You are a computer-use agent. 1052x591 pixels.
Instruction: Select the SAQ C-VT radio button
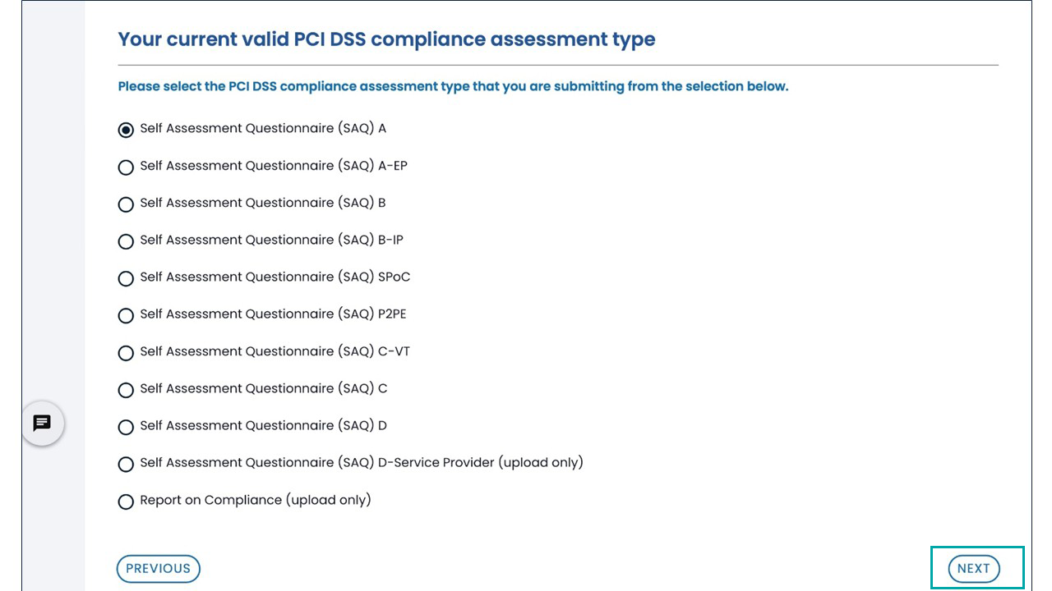(126, 353)
